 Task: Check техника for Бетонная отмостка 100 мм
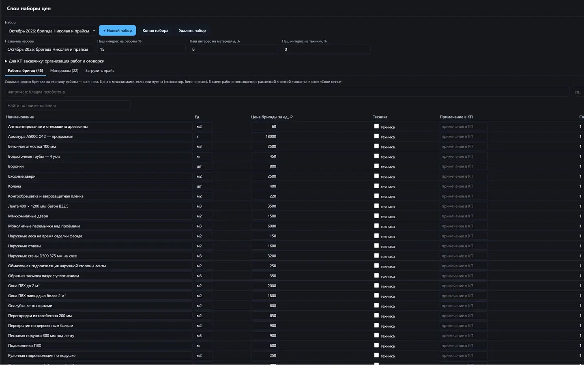pos(376,146)
